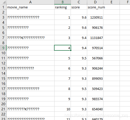
Task: Select cell with score_num 567066
Action: [95, 58]
